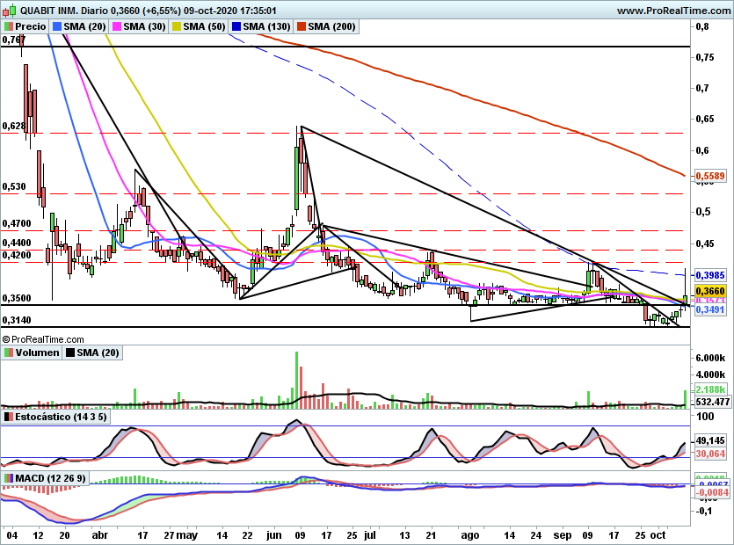Click the Volumen bar icon
This screenshot has height=545, width=734.
(x=9, y=352)
